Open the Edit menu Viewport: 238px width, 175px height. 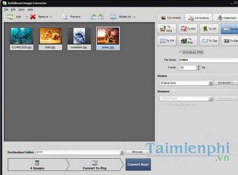point(13,10)
